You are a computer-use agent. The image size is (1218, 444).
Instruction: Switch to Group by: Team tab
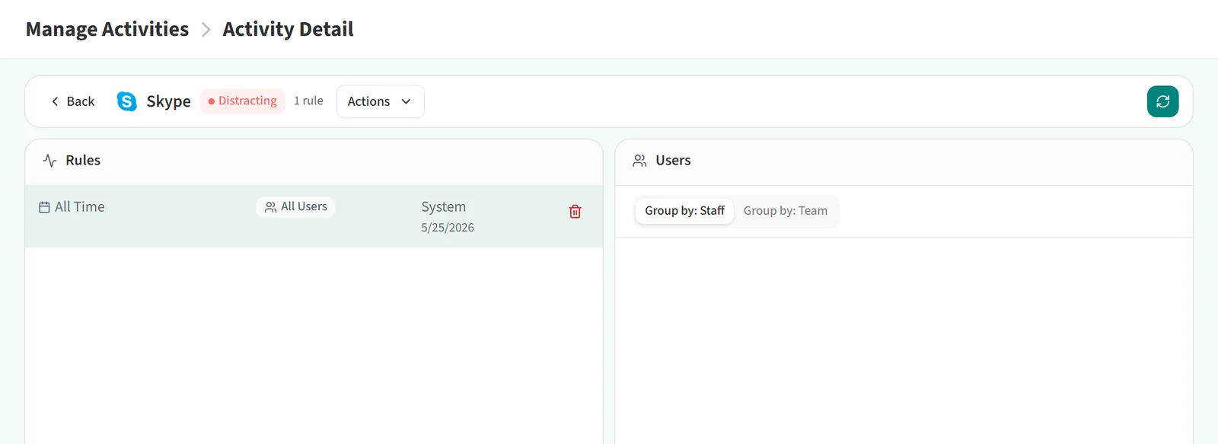pos(785,211)
